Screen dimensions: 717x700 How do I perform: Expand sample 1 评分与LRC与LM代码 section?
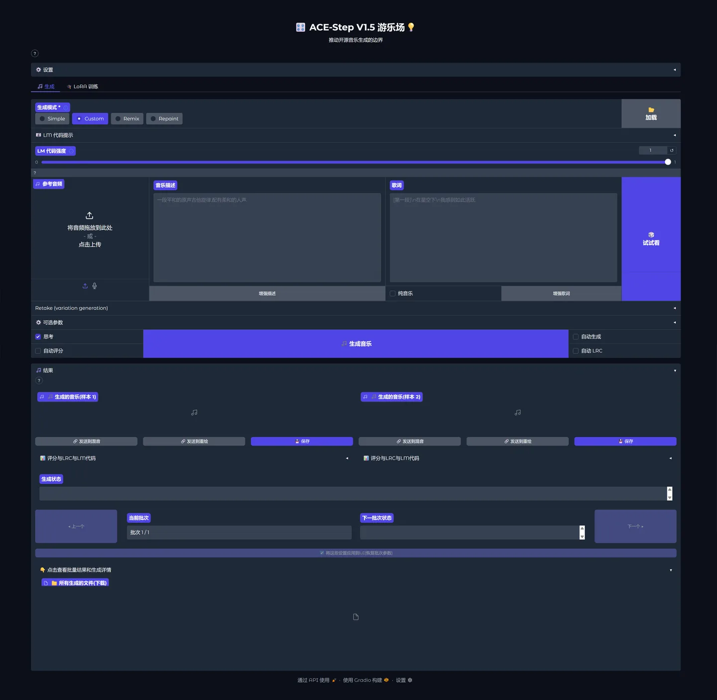[194, 458]
